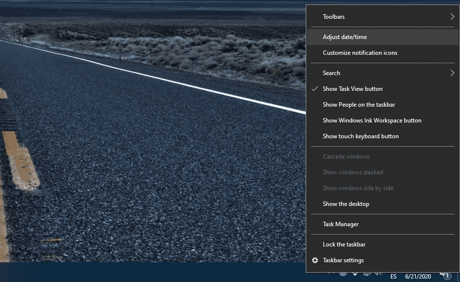Select Adjust date/time from the context menu
This screenshot has height=282, width=460.
(x=345, y=37)
